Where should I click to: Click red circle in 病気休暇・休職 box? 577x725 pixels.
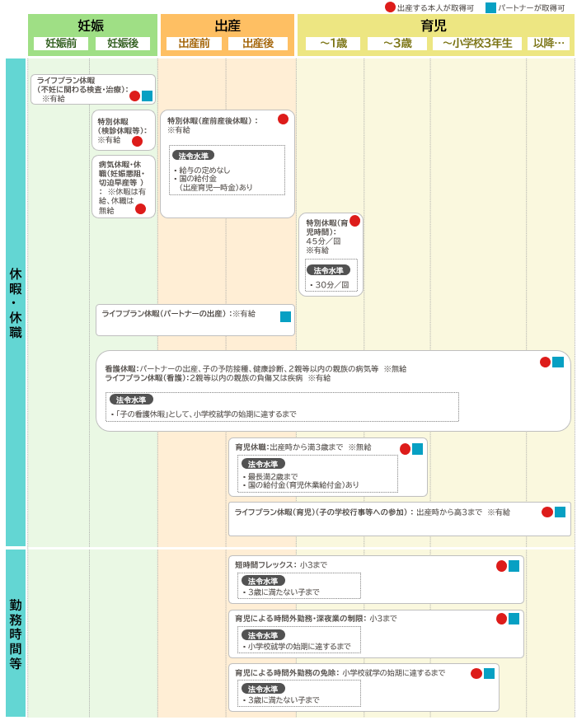[141, 209]
